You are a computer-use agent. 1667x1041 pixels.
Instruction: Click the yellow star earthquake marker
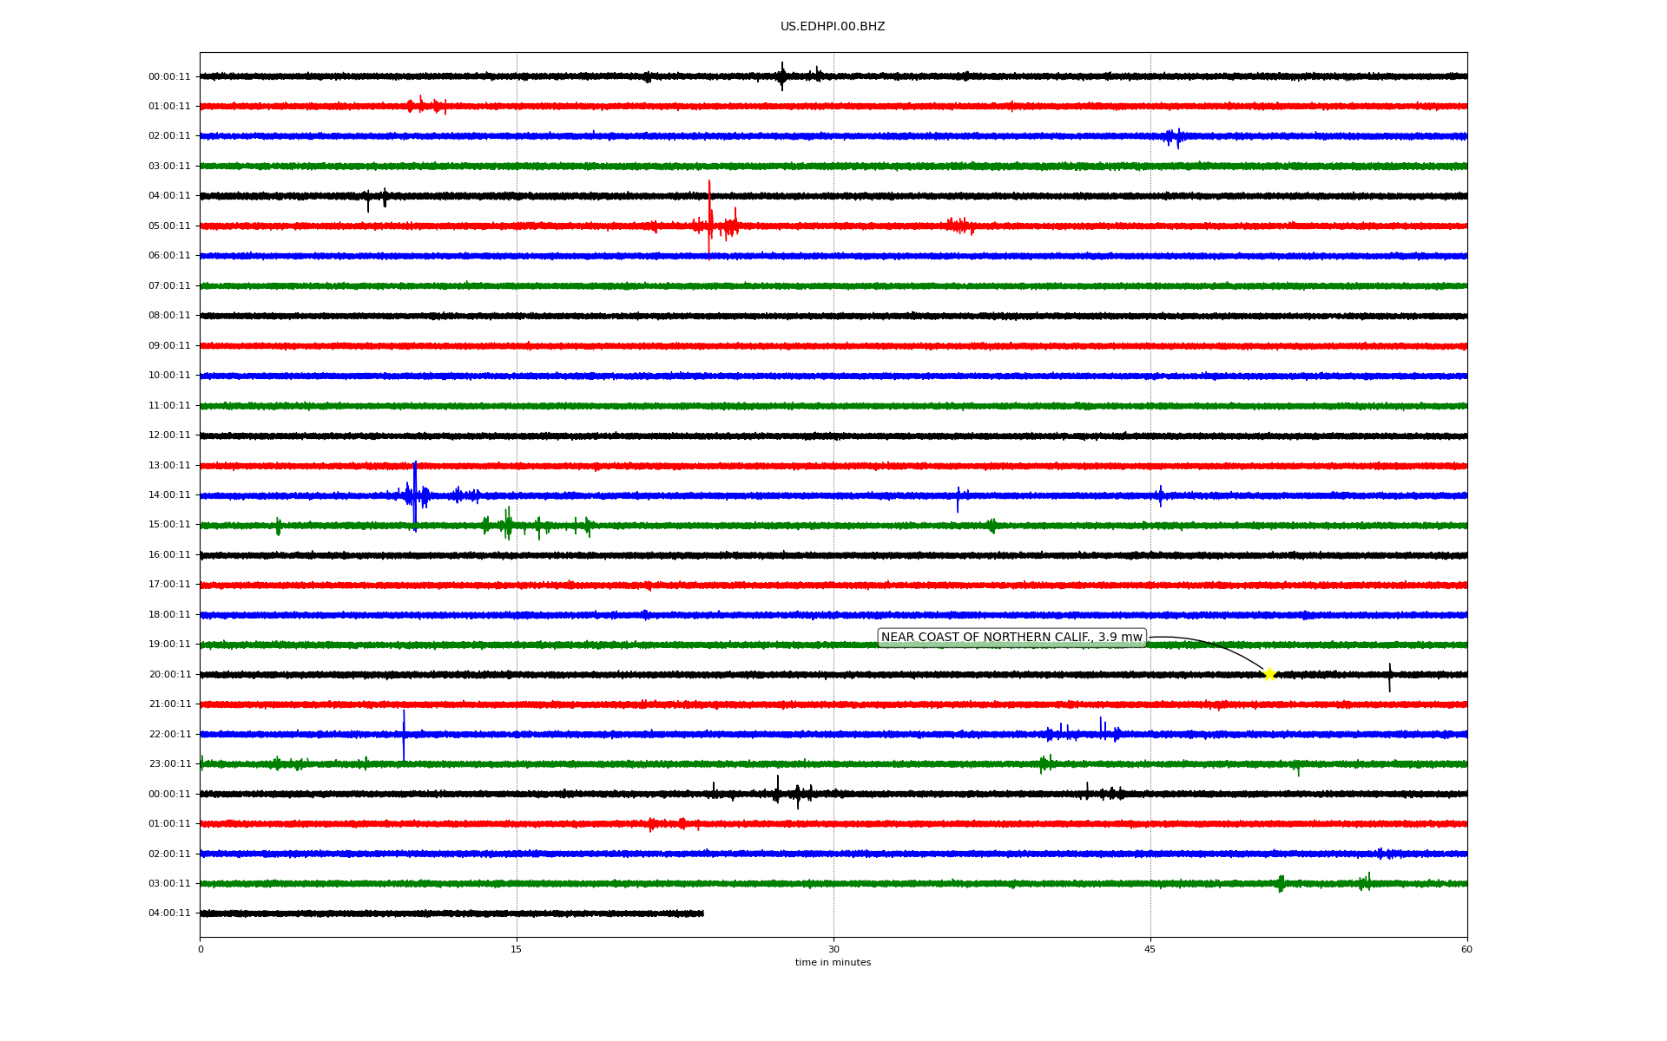(1269, 674)
